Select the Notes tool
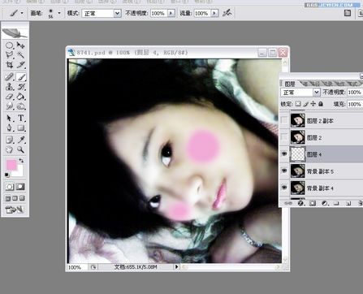Screen dimensions: 363x294 click(9, 140)
